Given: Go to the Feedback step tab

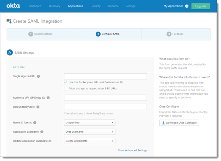Looking at the screenshot, I should point(176,34).
